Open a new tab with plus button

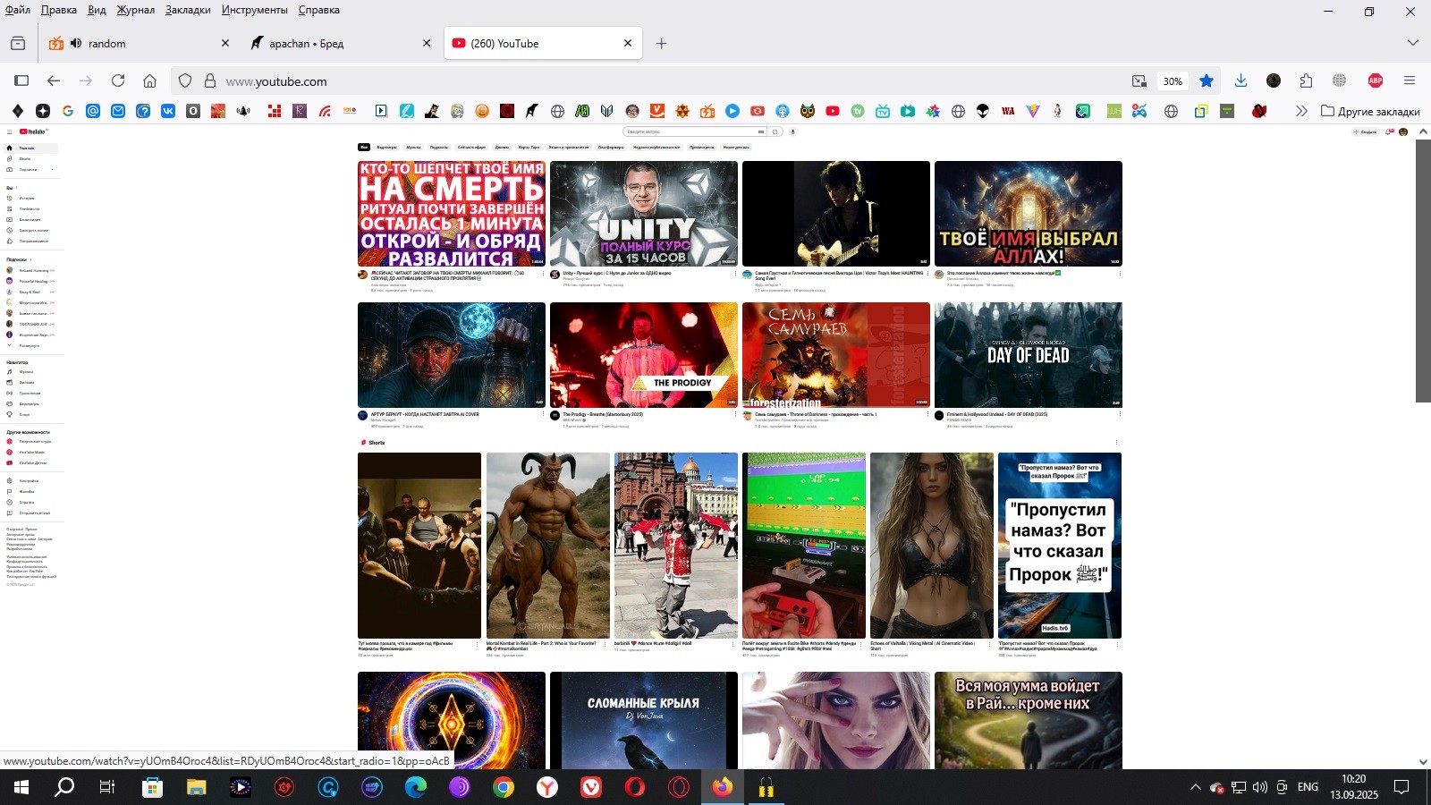[661, 43]
